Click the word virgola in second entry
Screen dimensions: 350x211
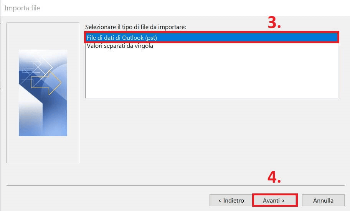(143, 46)
